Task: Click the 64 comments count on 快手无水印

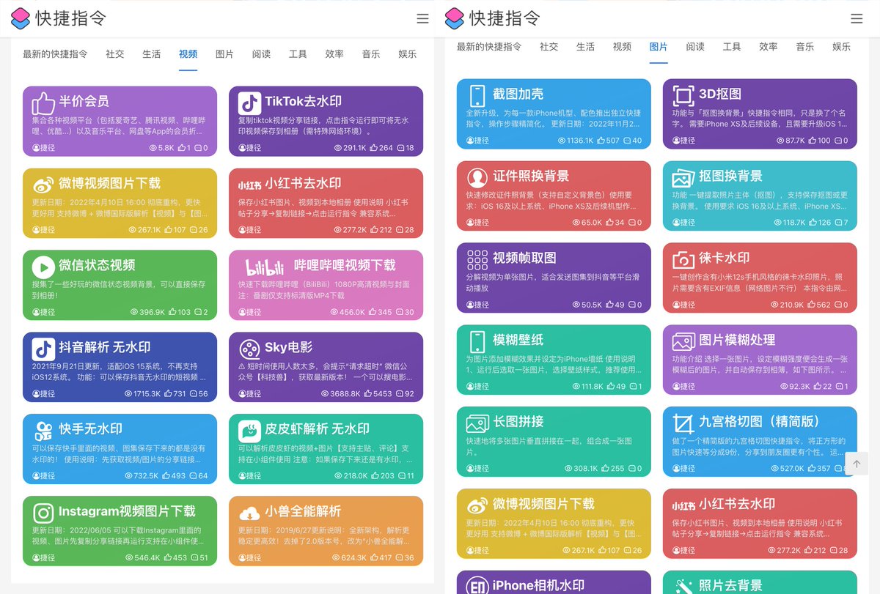Action: [199, 476]
